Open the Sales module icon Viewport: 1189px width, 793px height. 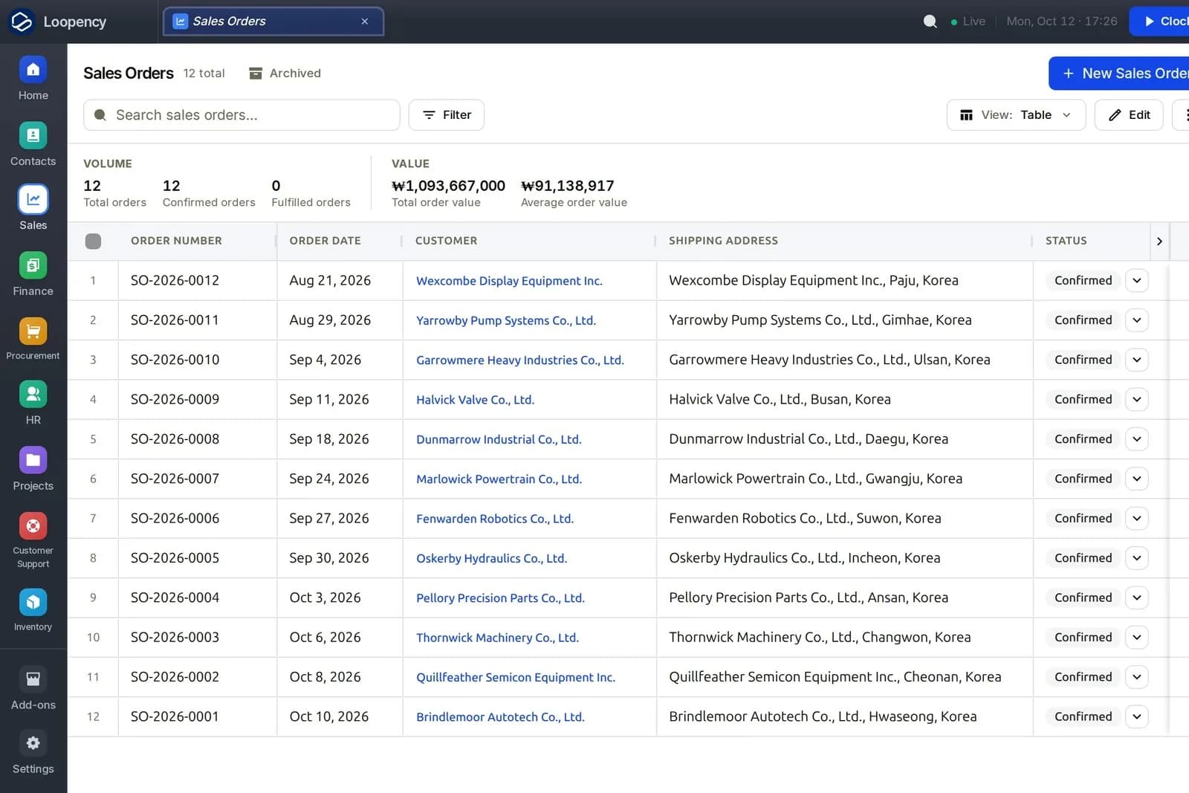point(33,199)
